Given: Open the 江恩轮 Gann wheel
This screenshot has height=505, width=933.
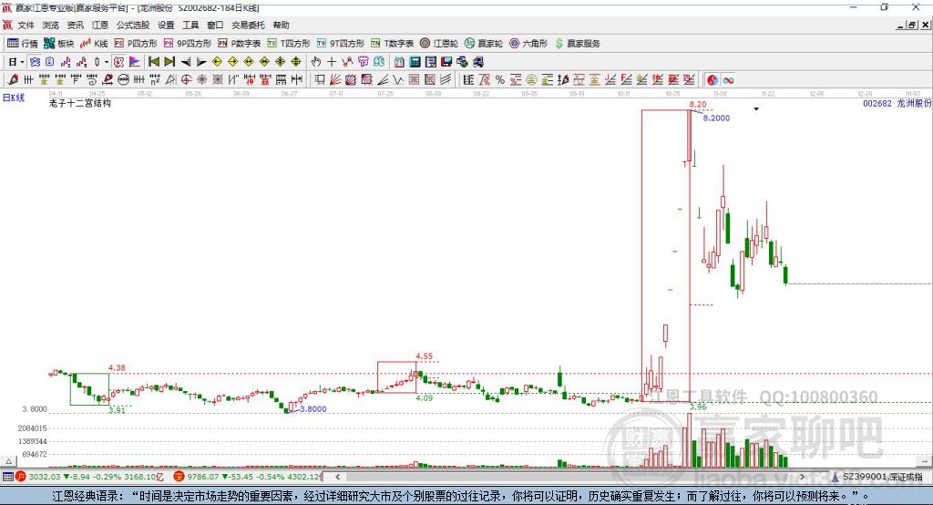Looking at the screenshot, I should point(439,44).
